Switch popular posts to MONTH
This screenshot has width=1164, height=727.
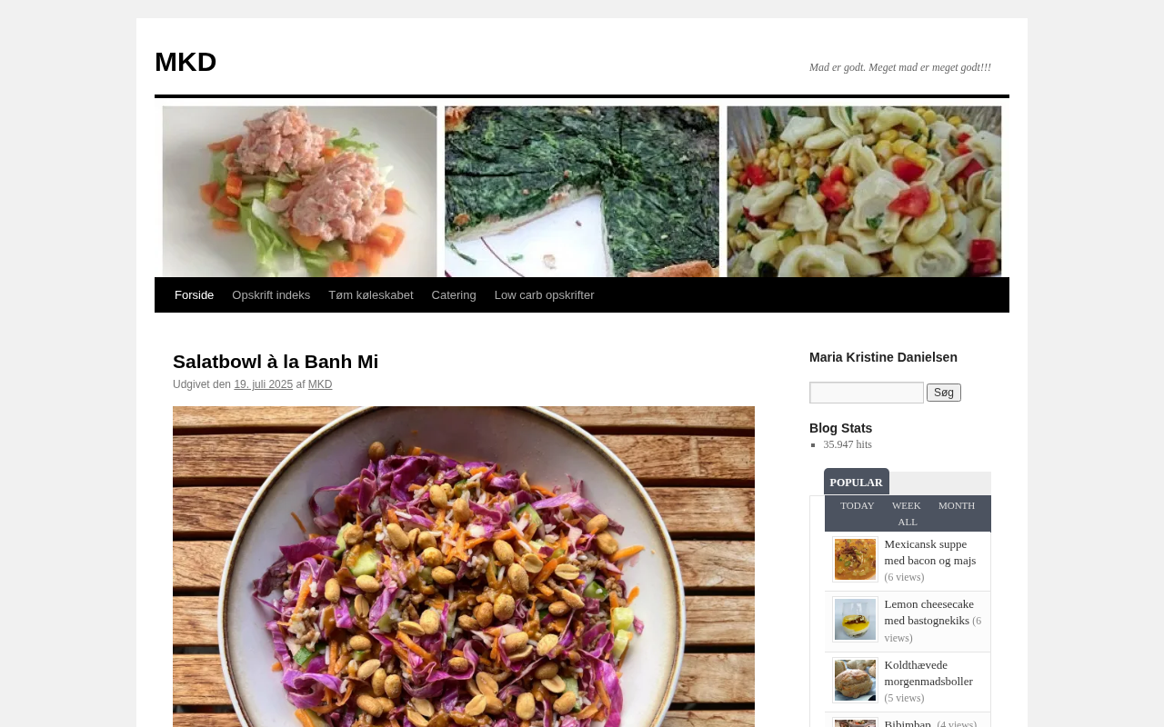tap(957, 505)
